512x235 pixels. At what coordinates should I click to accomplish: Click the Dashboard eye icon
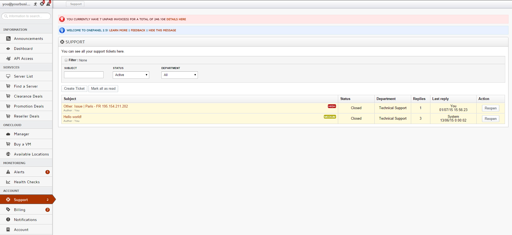pyautogui.click(x=8, y=49)
